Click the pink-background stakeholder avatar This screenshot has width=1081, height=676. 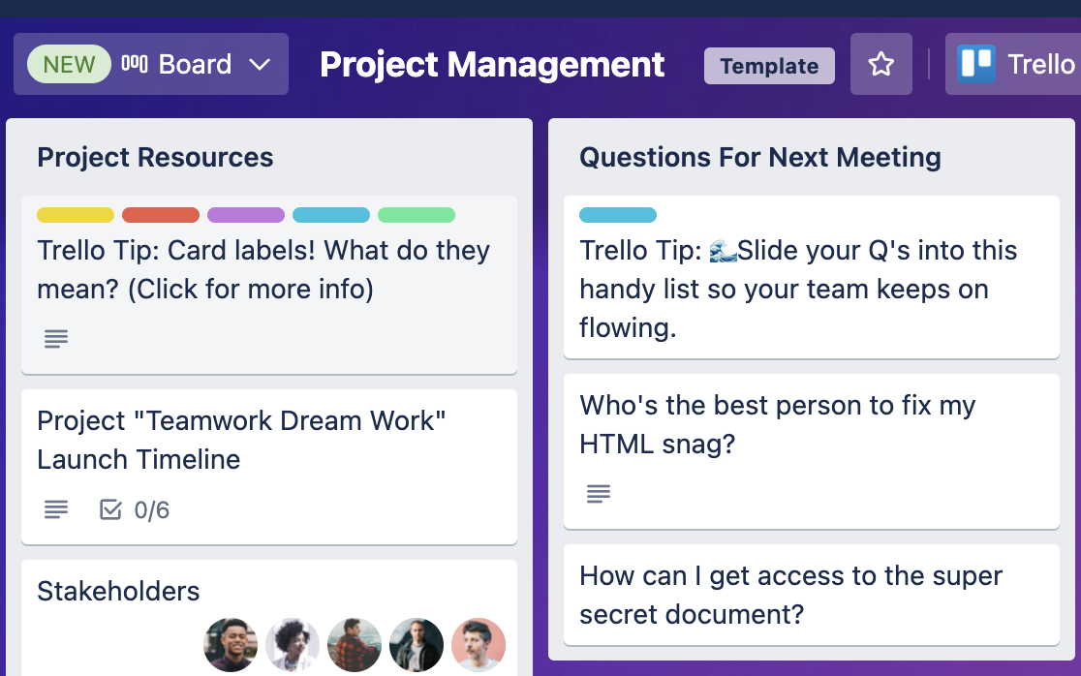tap(479, 645)
